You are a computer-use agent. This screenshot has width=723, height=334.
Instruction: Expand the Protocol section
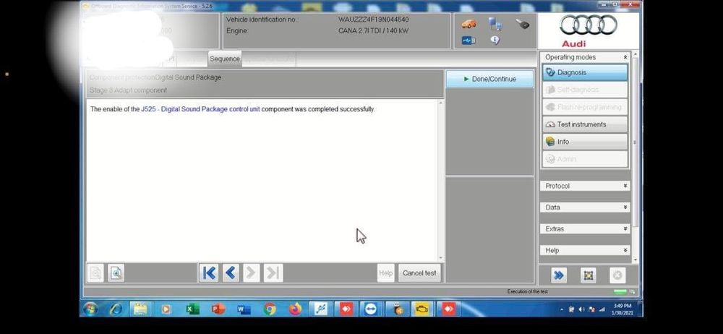585,186
